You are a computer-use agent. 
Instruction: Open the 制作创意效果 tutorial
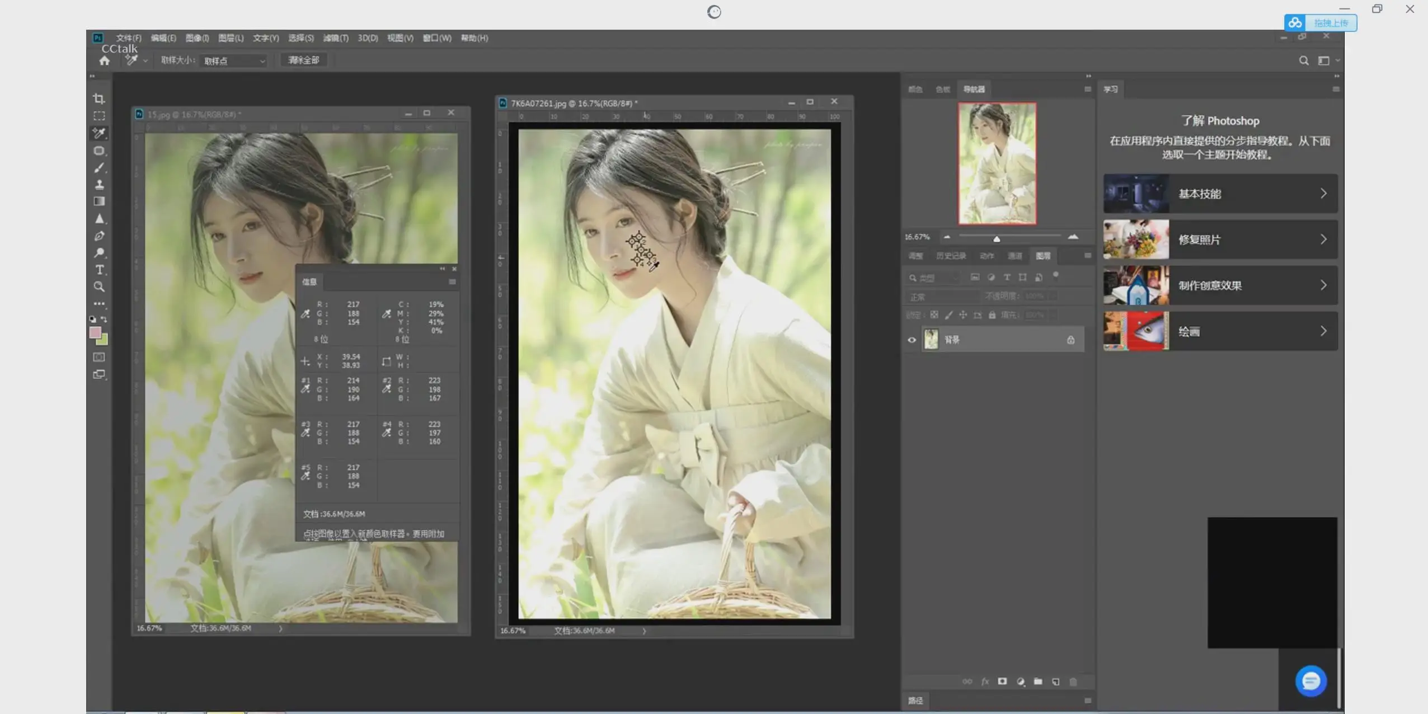coord(1220,285)
